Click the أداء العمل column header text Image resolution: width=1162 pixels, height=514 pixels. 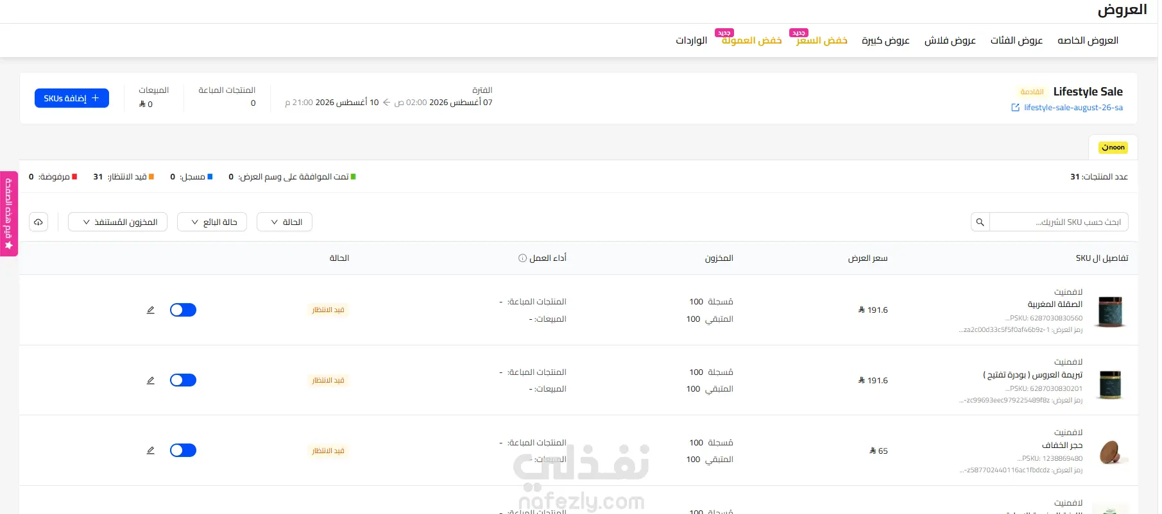click(547, 258)
